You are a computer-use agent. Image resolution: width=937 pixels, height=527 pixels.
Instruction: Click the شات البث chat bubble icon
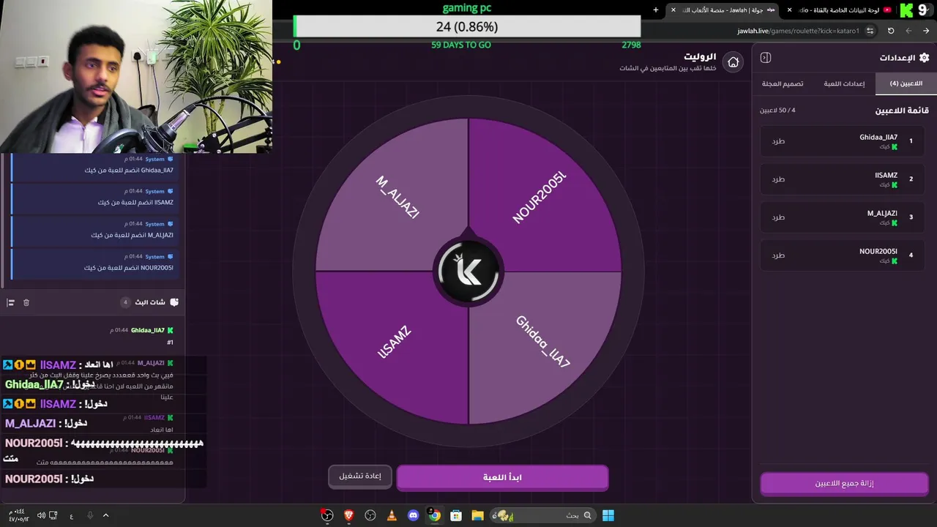(x=173, y=302)
